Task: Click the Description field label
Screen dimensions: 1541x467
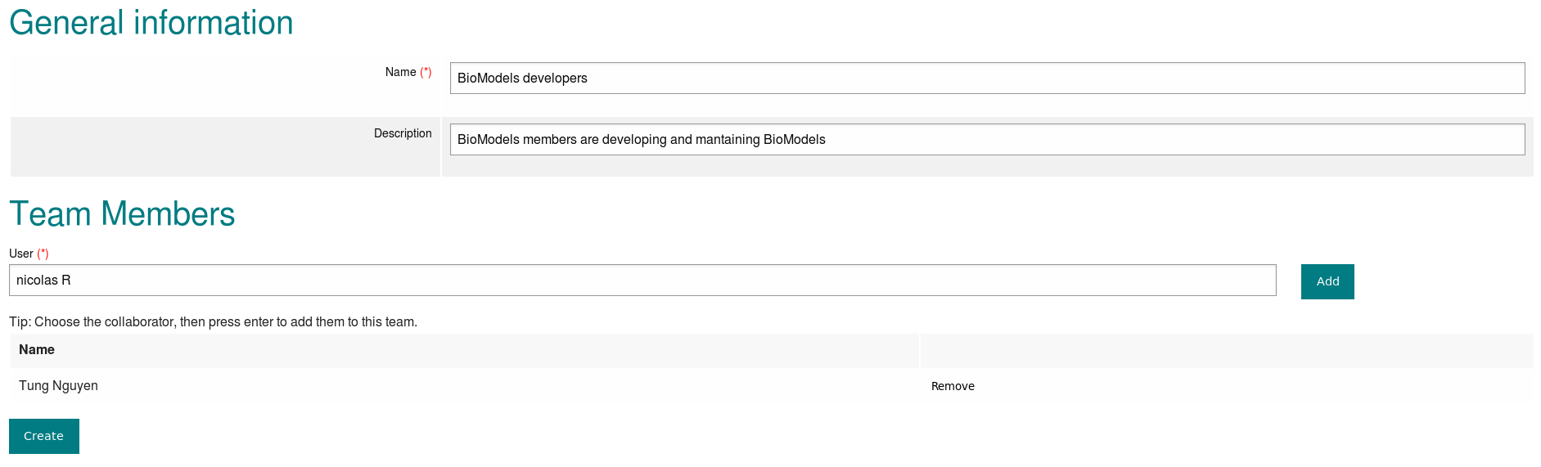Action: point(403,133)
